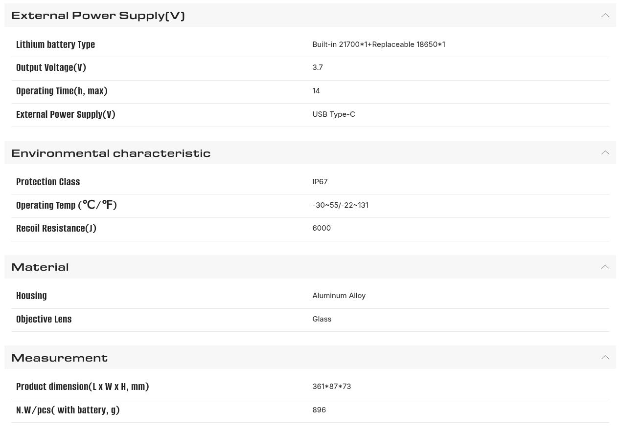Collapse the Material section using its chevron
Screen dimensions: 621x430
605,267
